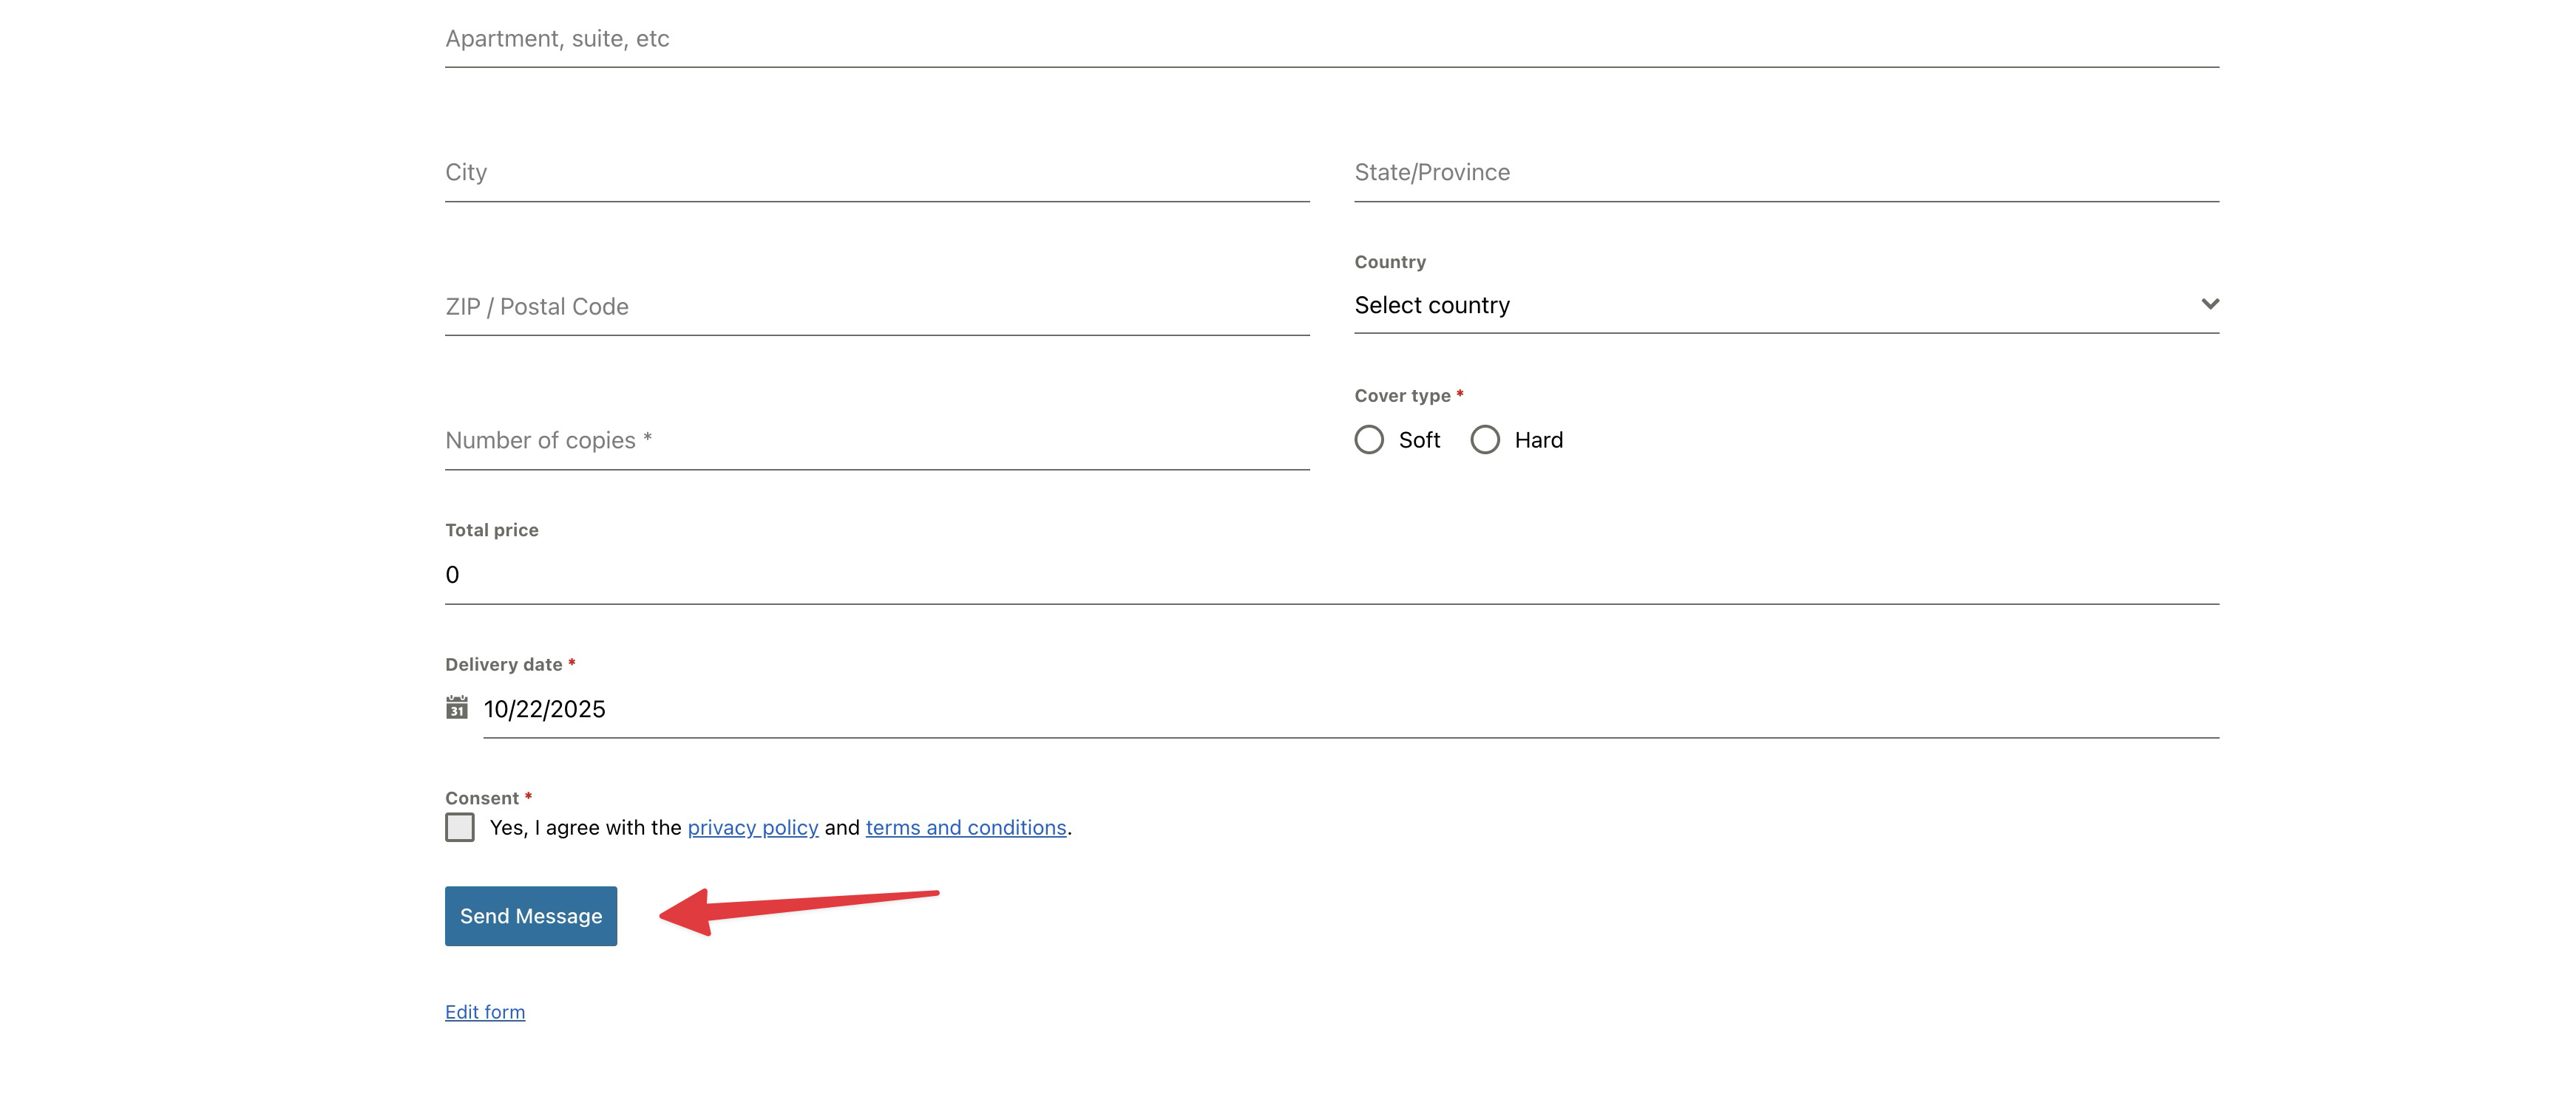Click the Cover type field label
Viewport: 2576px width, 1105px height.
click(1402, 396)
